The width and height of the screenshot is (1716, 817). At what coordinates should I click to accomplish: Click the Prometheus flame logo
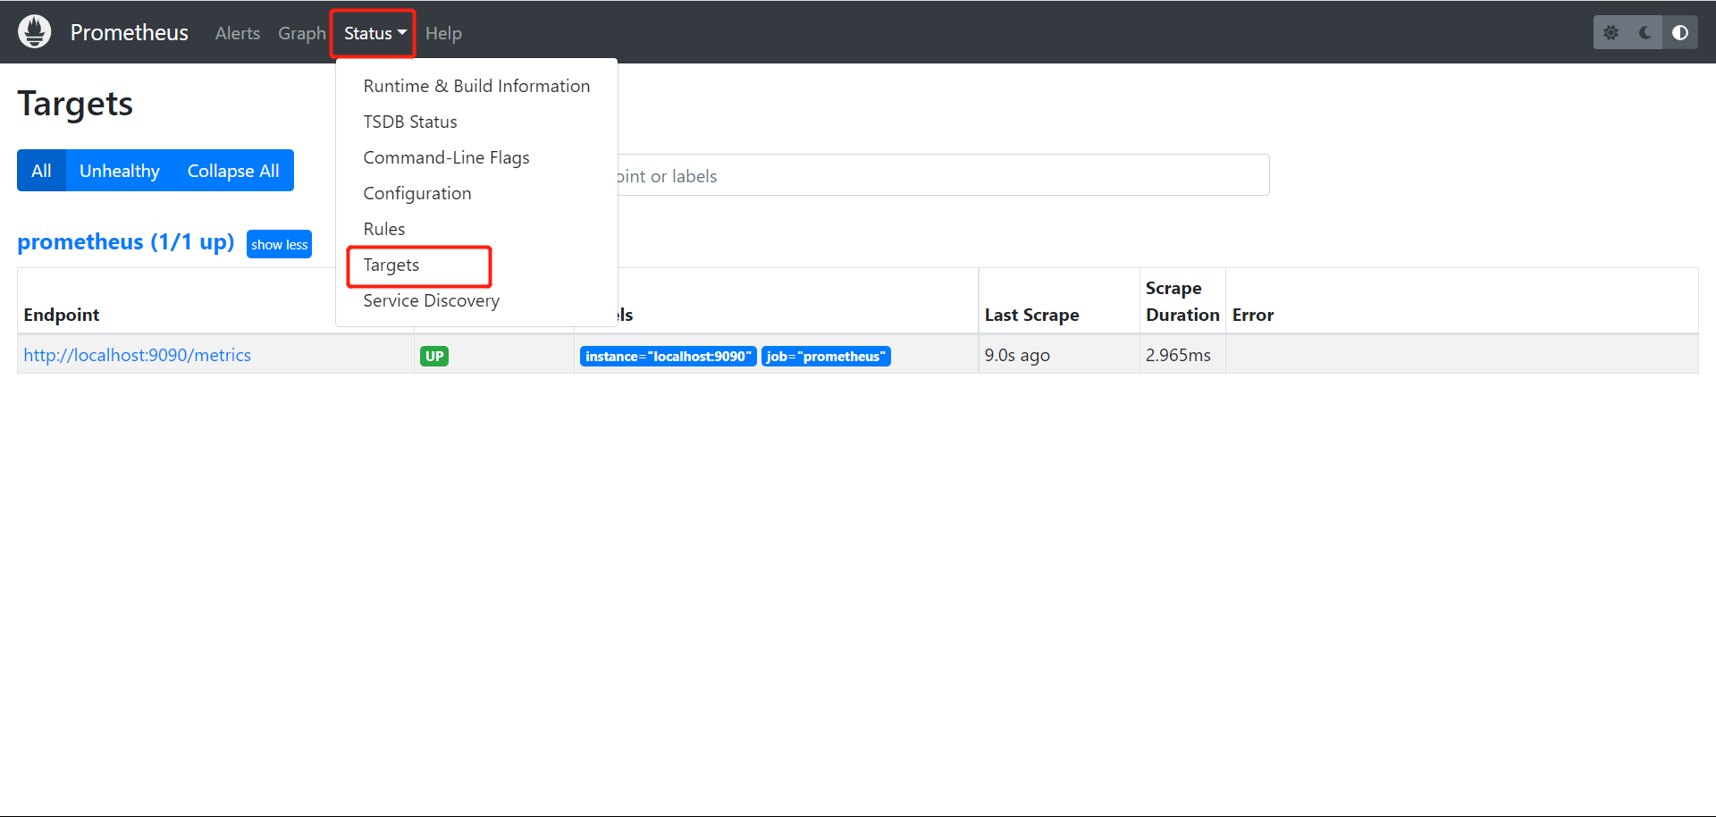point(35,32)
